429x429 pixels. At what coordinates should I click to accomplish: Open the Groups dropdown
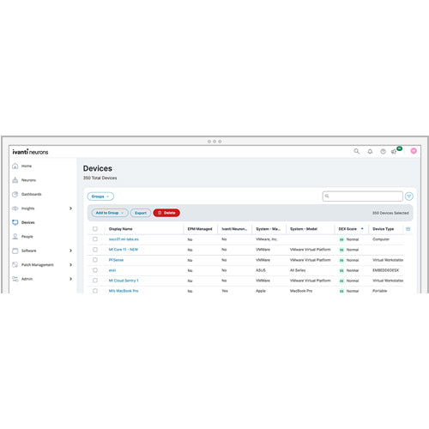[x=100, y=196]
